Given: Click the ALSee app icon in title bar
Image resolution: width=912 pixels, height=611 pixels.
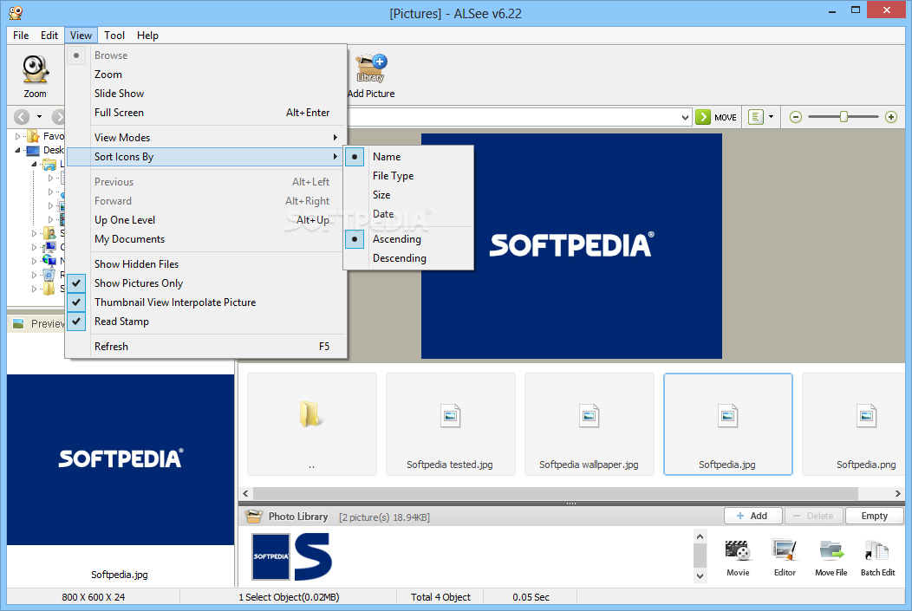Looking at the screenshot, I should pyautogui.click(x=16, y=13).
